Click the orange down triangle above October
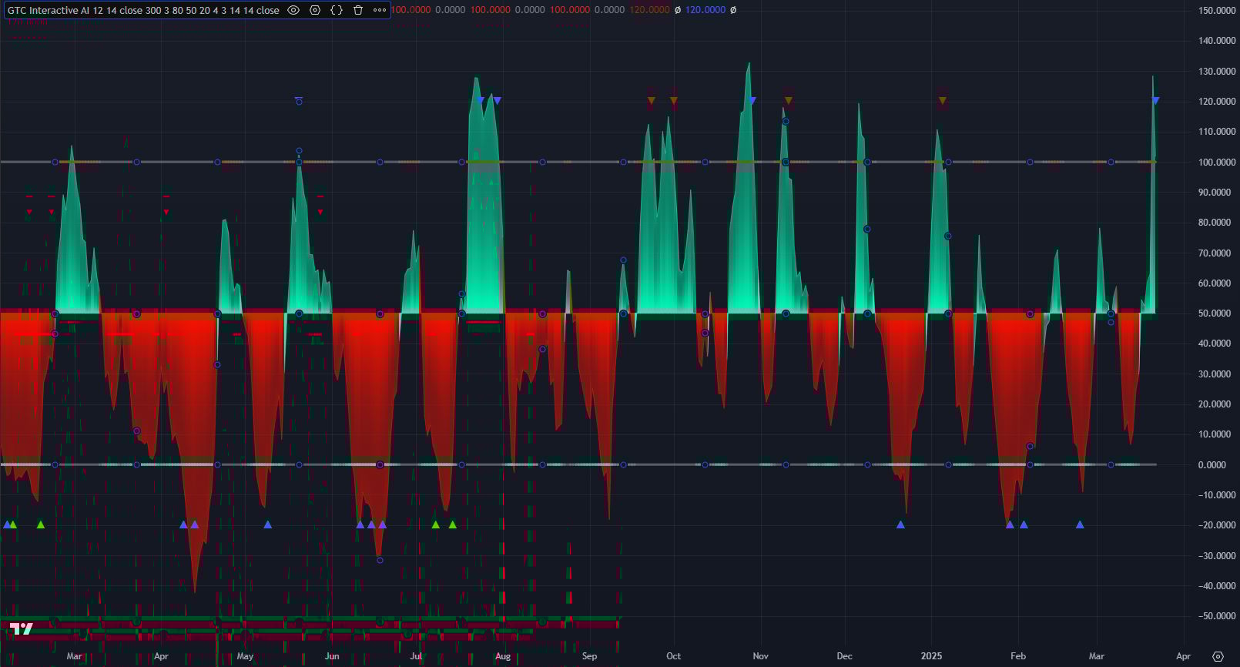Image resolution: width=1240 pixels, height=667 pixels. click(674, 100)
